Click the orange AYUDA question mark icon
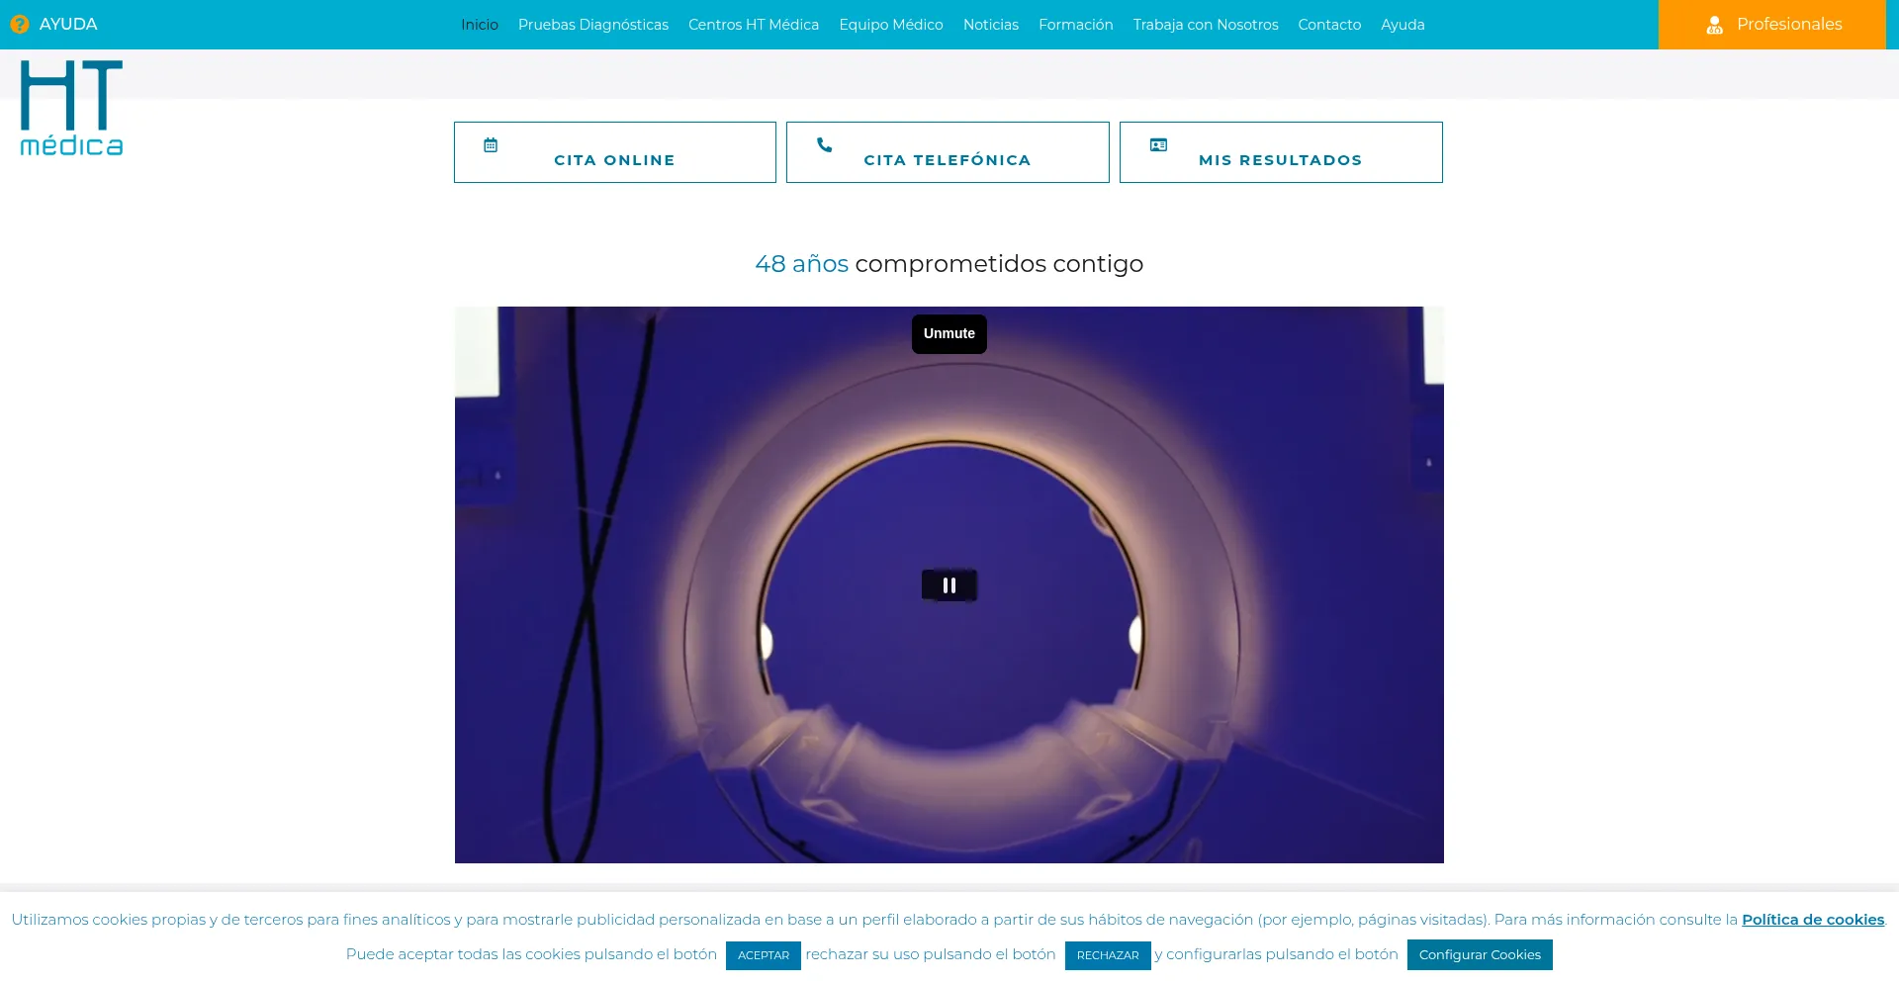Screen dimensions: 1899x982 tap(19, 24)
